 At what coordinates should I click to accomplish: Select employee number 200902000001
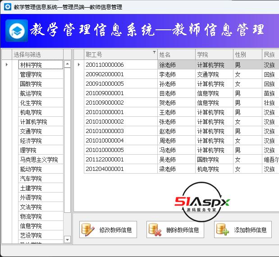pyautogui.click(x=121, y=74)
